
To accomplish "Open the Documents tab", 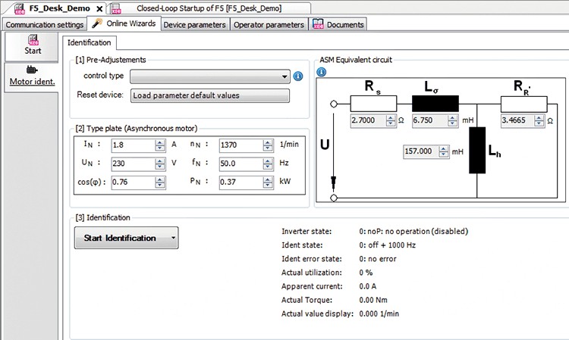I will (339, 24).
